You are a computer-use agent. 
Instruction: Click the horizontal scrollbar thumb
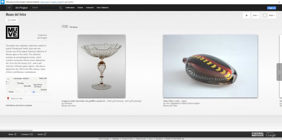click(16, 131)
